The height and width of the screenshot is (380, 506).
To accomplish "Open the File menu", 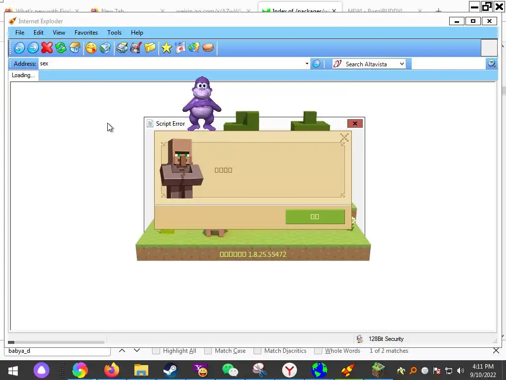I will [x=20, y=33].
